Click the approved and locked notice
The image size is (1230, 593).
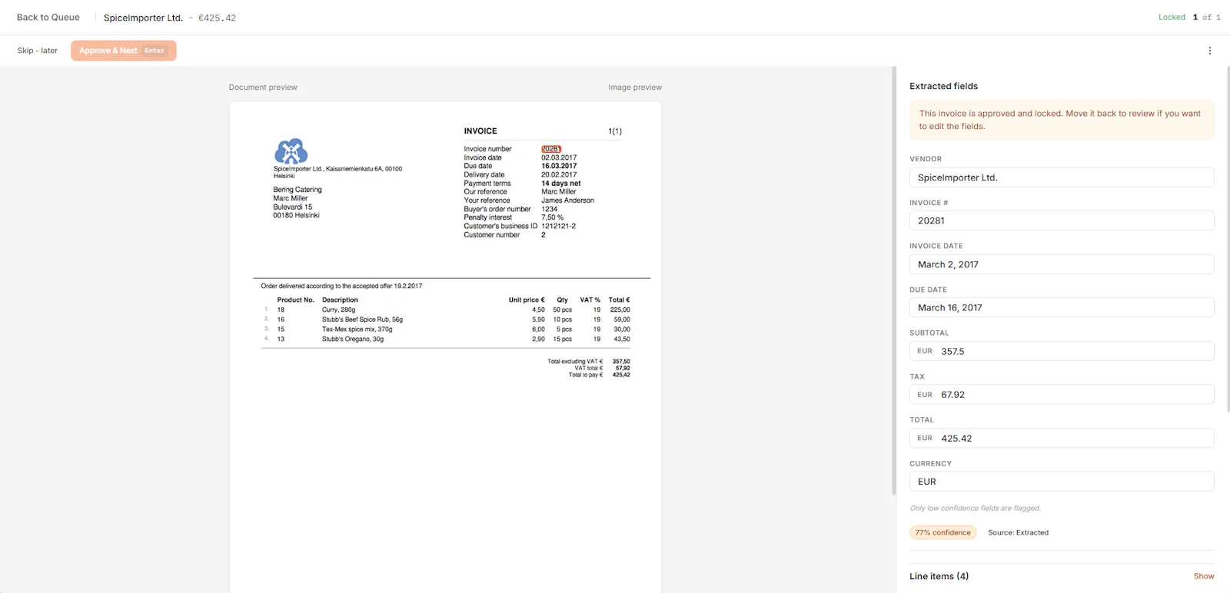click(x=1062, y=120)
